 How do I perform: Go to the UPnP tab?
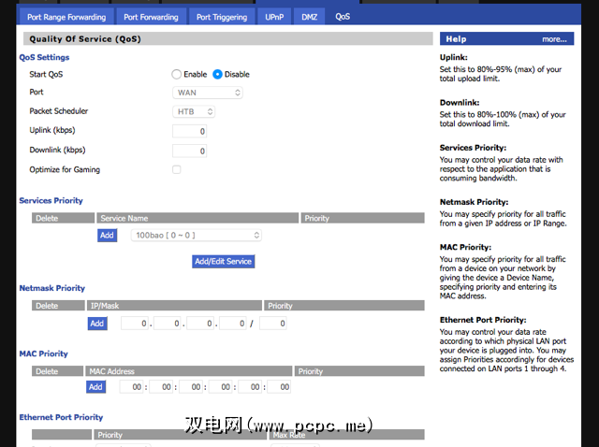[x=274, y=17]
